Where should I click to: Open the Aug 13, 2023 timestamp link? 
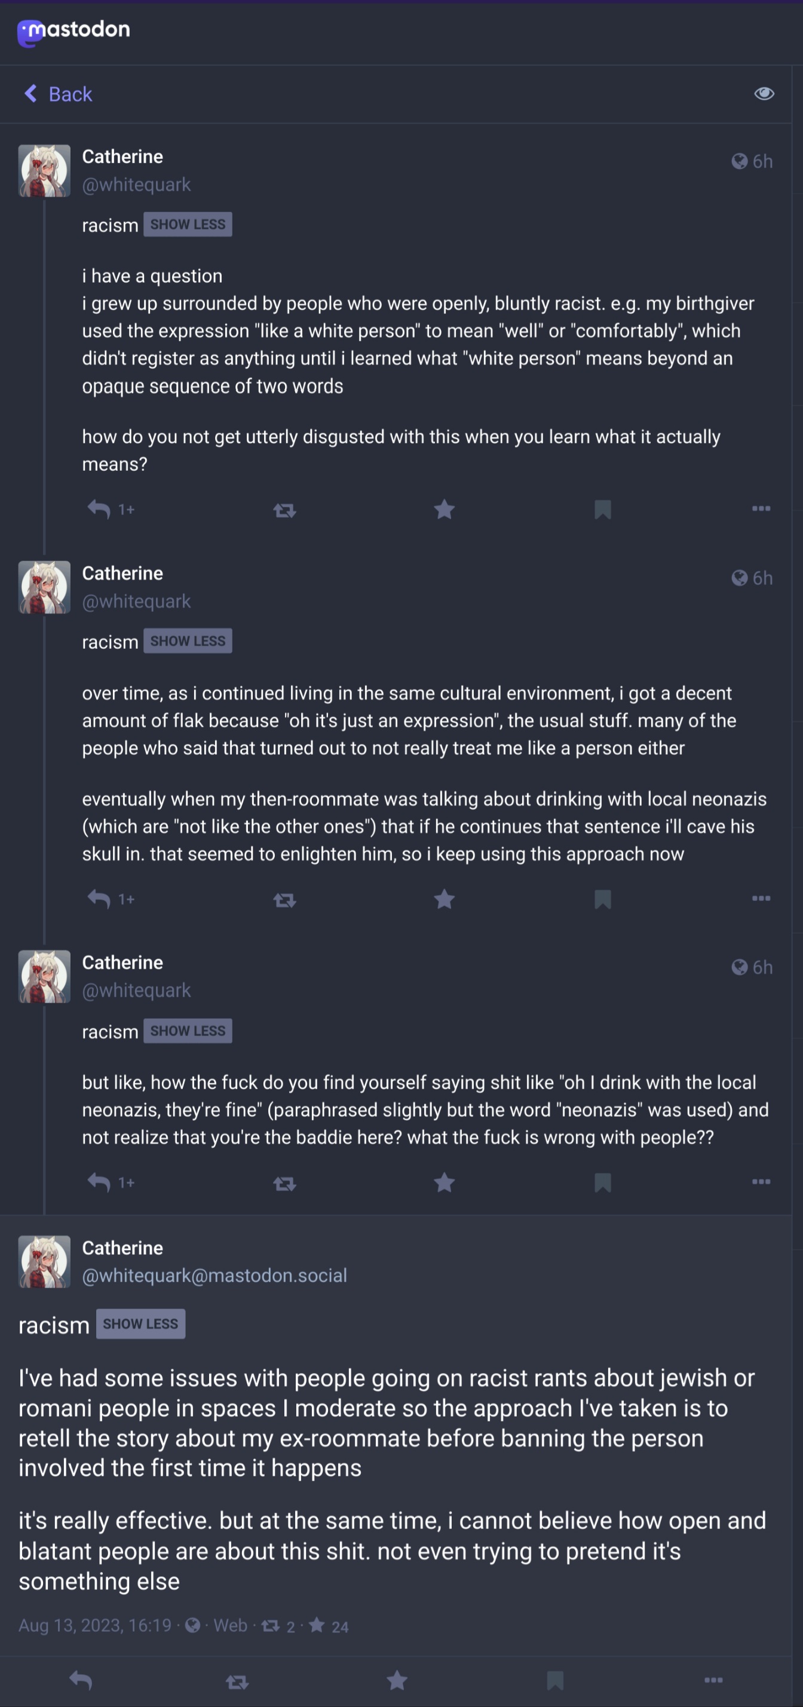(x=95, y=1625)
